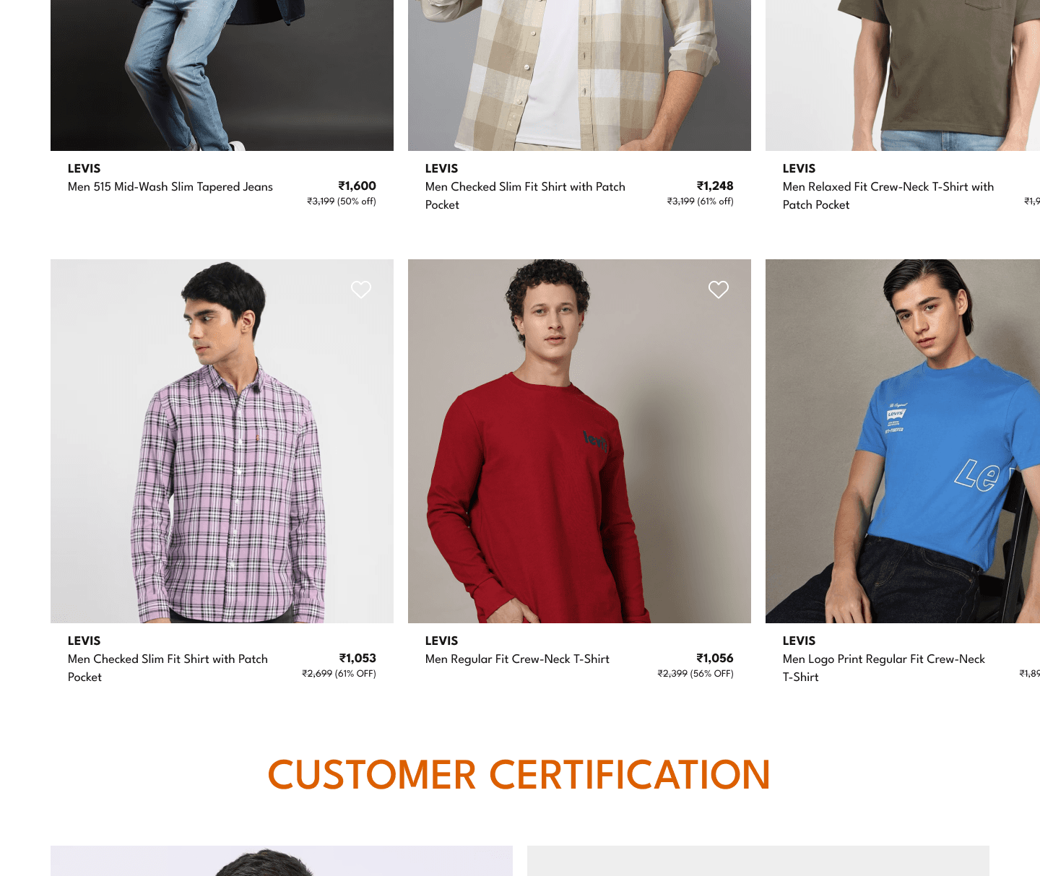Select the ₹1,248 checked shirt product title
The height and width of the screenshot is (876, 1040).
[x=525, y=196]
